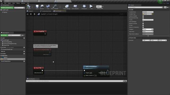Select the Event BeginPlay node header
Viewport: 170px width, 95px height.
point(40,31)
